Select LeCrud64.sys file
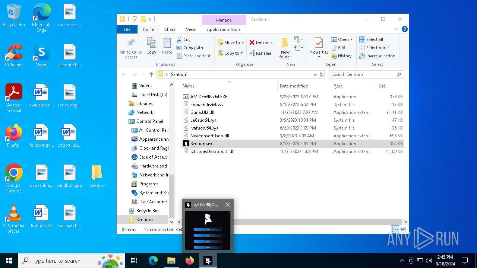This screenshot has width=477, height=268. tap(293, 120)
